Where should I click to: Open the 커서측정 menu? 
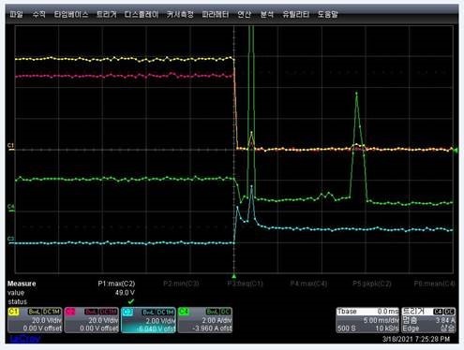[x=180, y=14]
